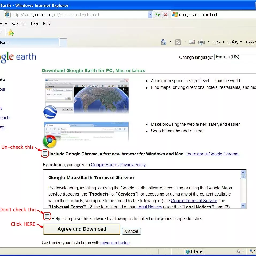Open the Change language dropdown
This screenshot has width=256, height=256.
235,57
